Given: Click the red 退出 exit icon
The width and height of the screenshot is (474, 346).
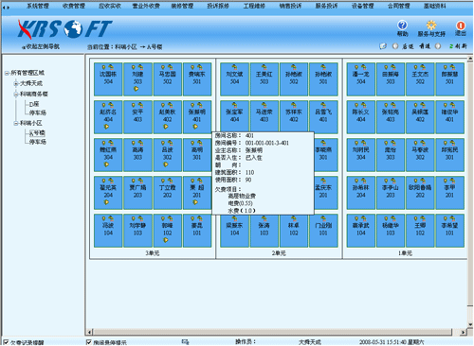Looking at the screenshot, I should 461,26.
